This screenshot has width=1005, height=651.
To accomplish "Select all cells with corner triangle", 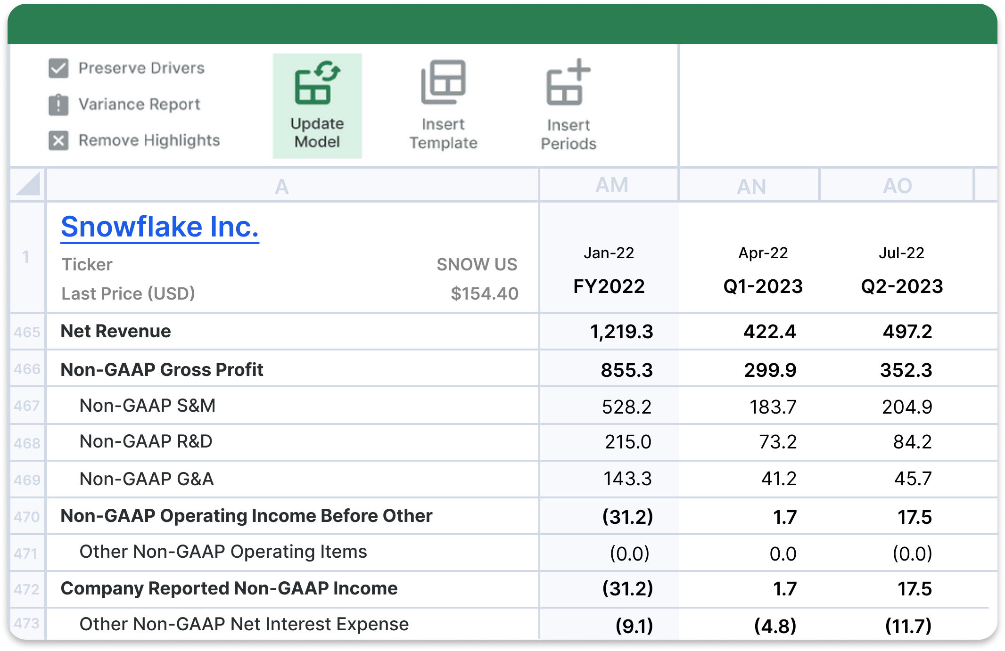I will pos(28,184).
